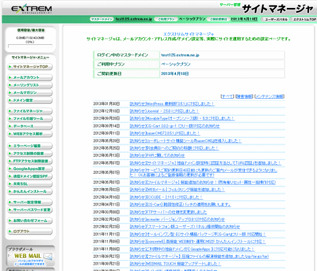The width and height of the screenshot is (317, 271).
Task: Open the ファイルマネージャ page
Action: pyautogui.click(x=30, y=111)
